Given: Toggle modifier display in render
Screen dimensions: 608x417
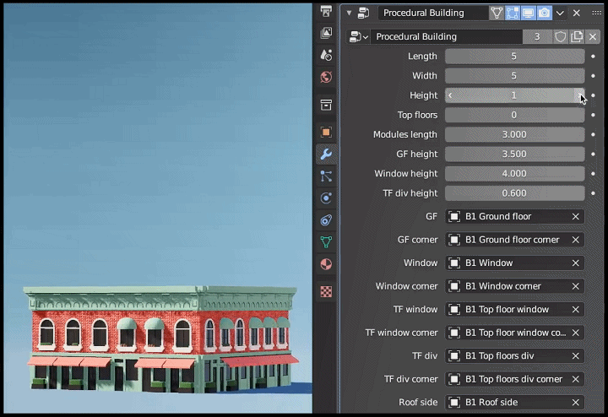Looking at the screenshot, I should pyautogui.click(x=544, y=14).
